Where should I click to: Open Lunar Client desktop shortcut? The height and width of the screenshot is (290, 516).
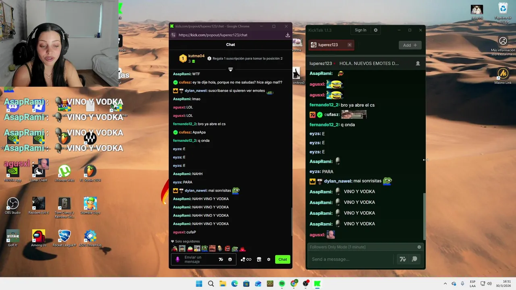[x=39, y=173]
